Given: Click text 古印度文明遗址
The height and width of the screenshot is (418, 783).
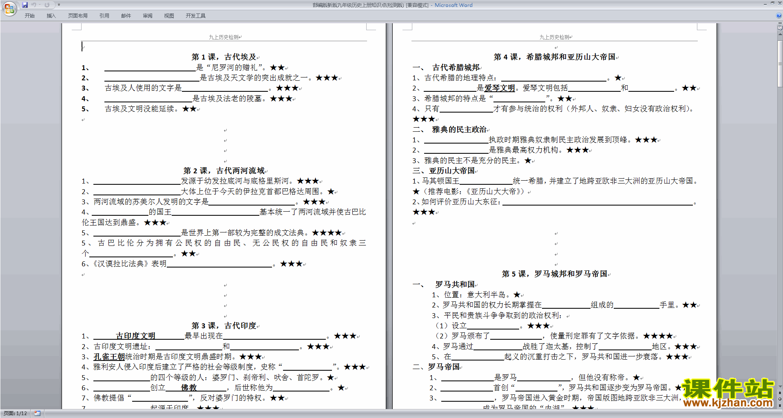Looking at the screenshot, I should coord(121,346).
